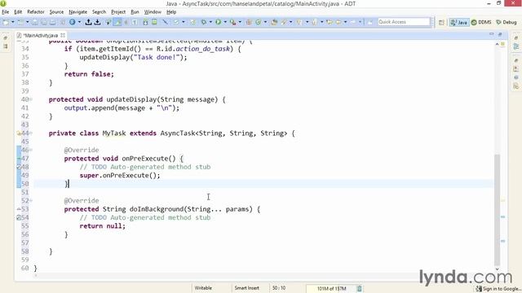
Task: Select the MainActivity.java editor tab
Action: point(41,35)
